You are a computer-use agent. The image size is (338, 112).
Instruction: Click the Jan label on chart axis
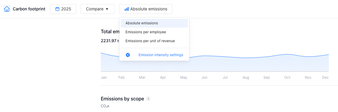point(104,78)
